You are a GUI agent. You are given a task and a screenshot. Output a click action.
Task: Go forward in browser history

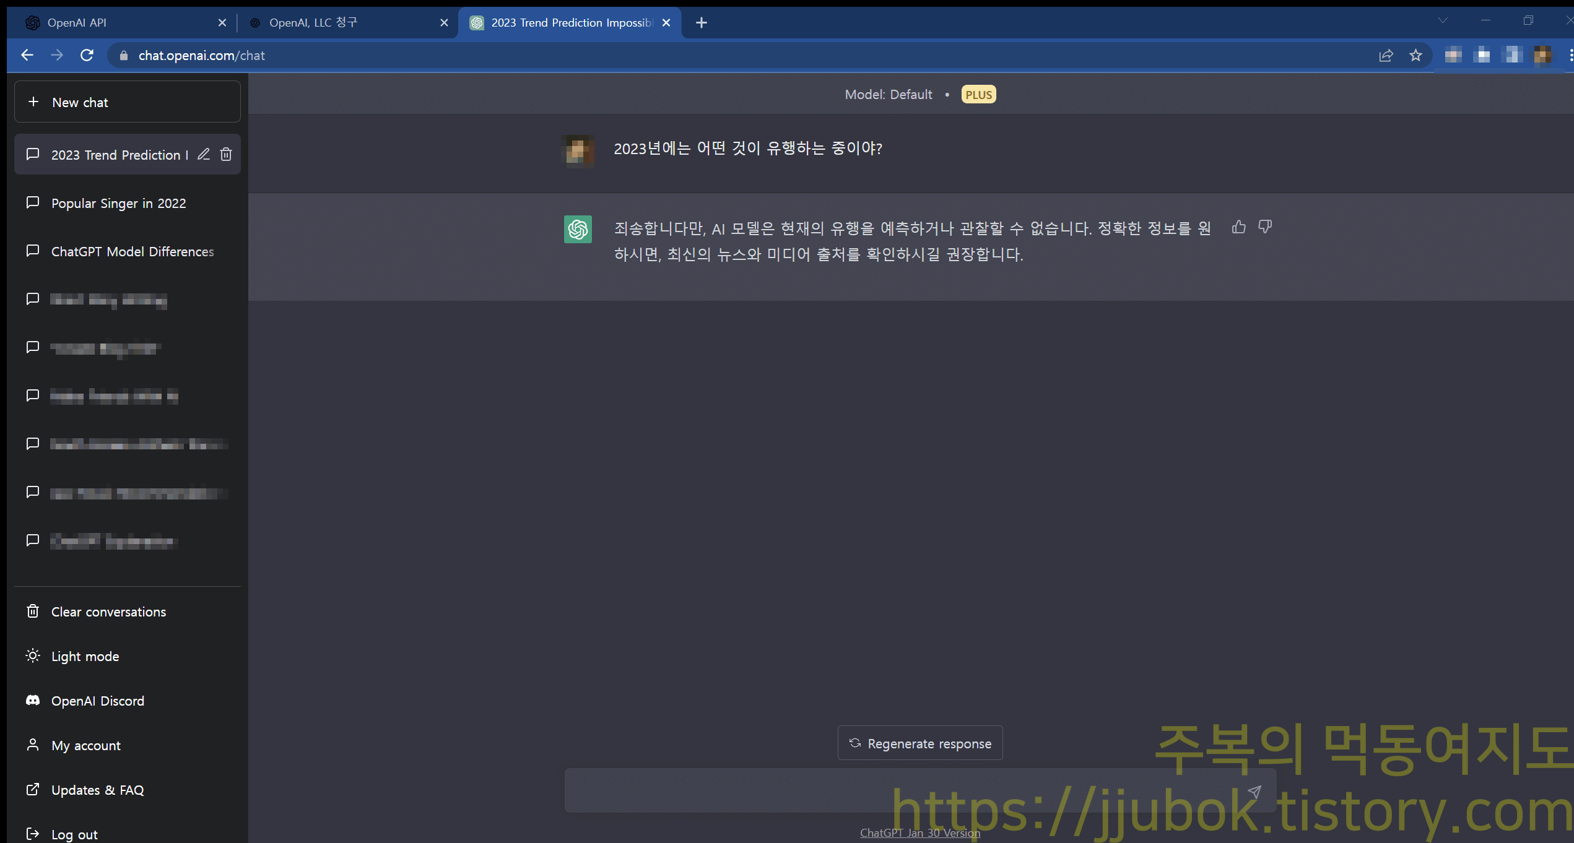(x=57, y=55)
